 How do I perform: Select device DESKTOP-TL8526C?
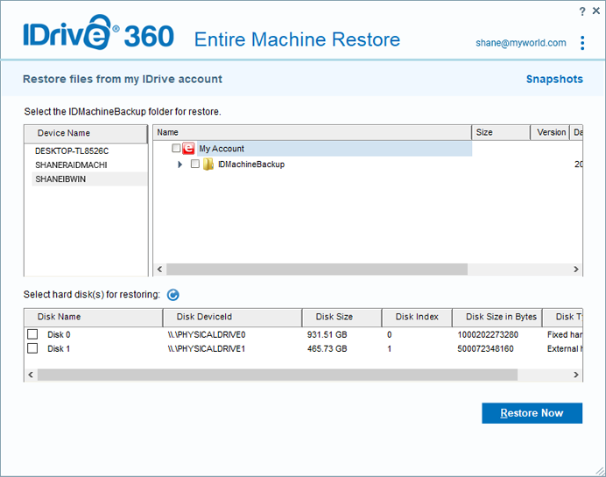point(72,151)
